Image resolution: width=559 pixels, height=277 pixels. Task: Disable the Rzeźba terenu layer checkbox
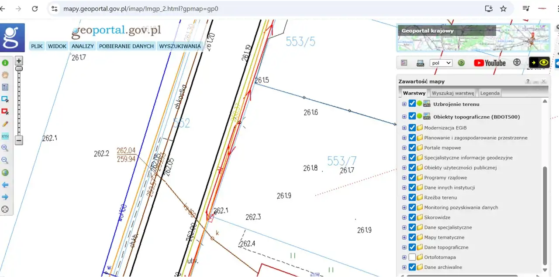pyautogui.click(x=412, y=198)
